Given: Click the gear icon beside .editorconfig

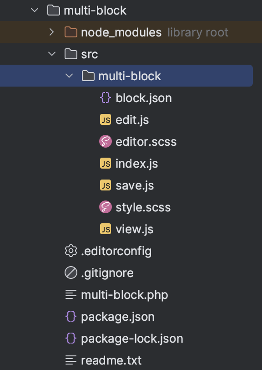Looking at the screenshot, I should pyautogui.click(x=71, y=251).
